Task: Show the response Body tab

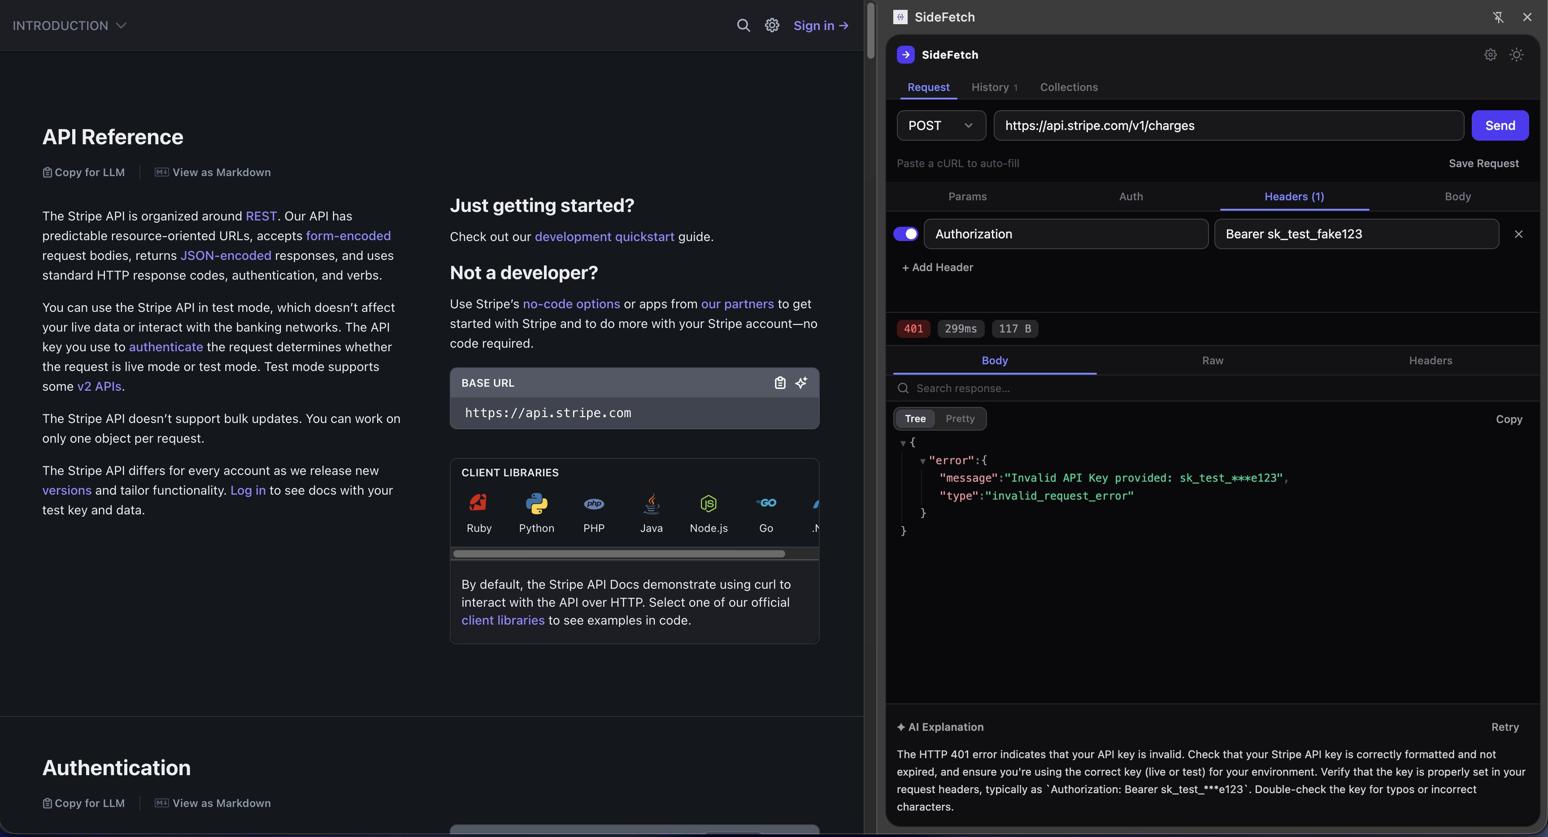Action: [x=995, y=360]
